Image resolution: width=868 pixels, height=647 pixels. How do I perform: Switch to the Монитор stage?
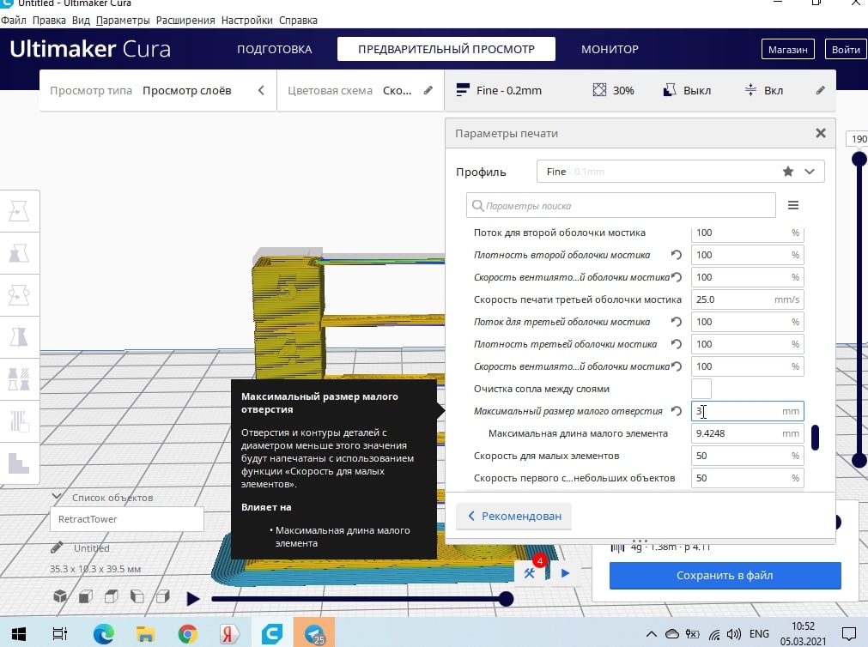610,49
